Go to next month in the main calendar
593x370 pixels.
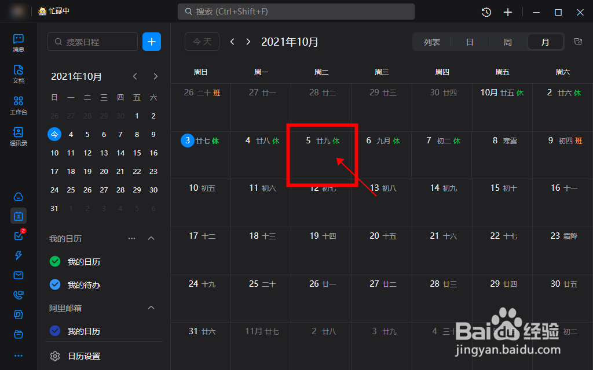(x=248, y=42)
